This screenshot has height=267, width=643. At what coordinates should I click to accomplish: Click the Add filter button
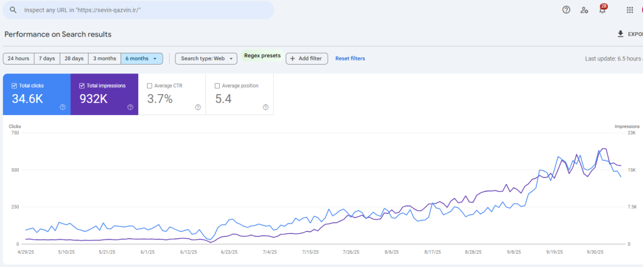306,58
